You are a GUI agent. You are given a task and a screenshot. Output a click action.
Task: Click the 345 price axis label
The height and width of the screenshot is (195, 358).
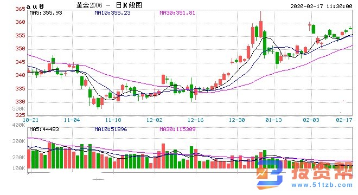[20, 62]
